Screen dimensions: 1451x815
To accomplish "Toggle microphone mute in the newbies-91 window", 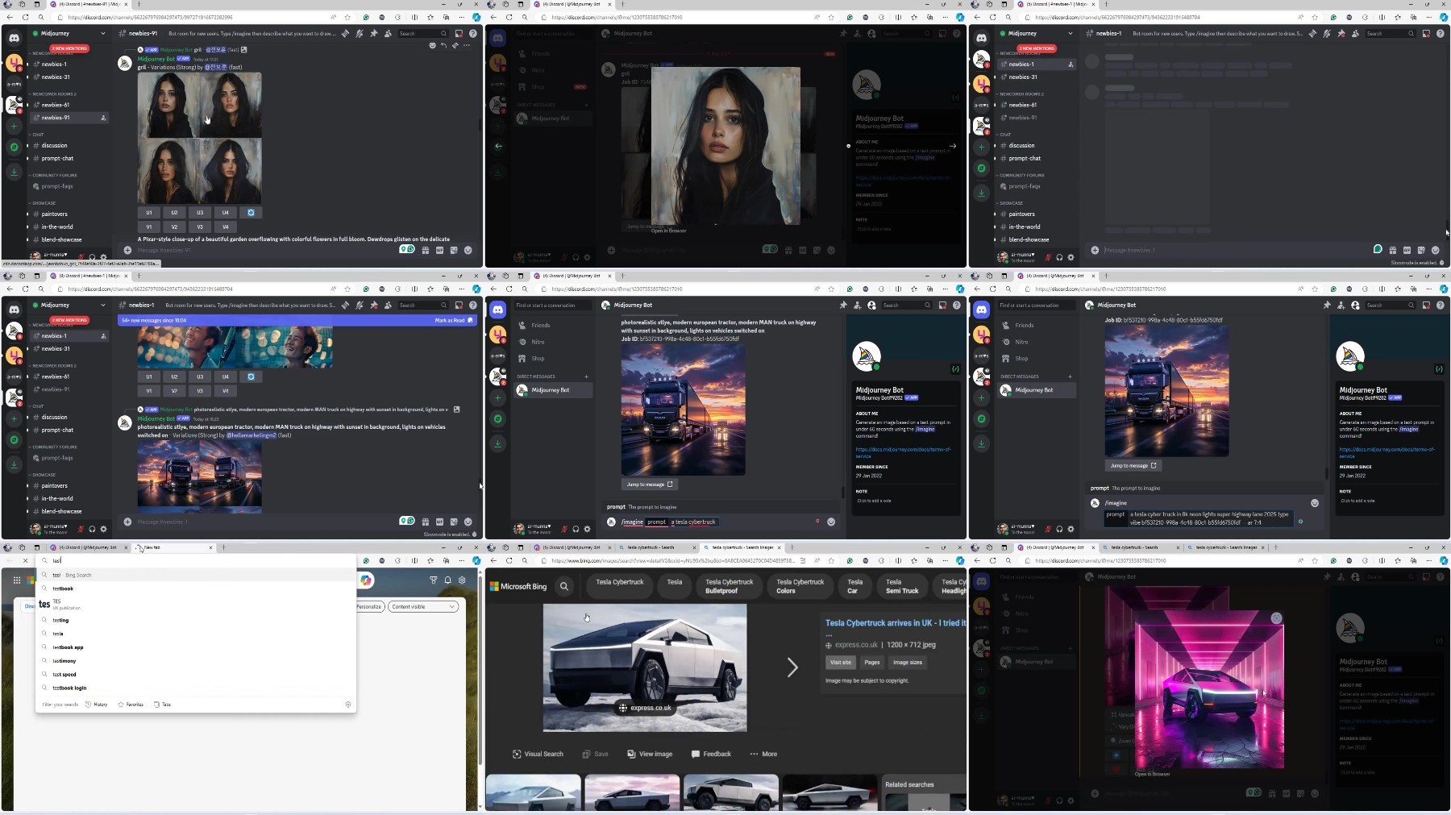I will [81, 257].
